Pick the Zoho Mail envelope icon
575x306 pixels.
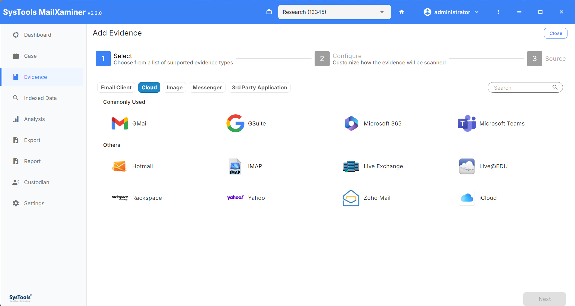pos(351,198)
